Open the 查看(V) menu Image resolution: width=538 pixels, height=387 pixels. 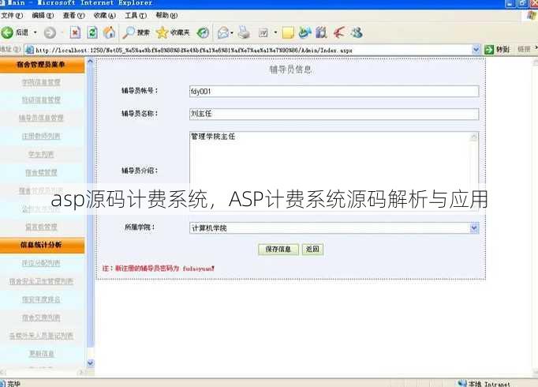[74, 16]
